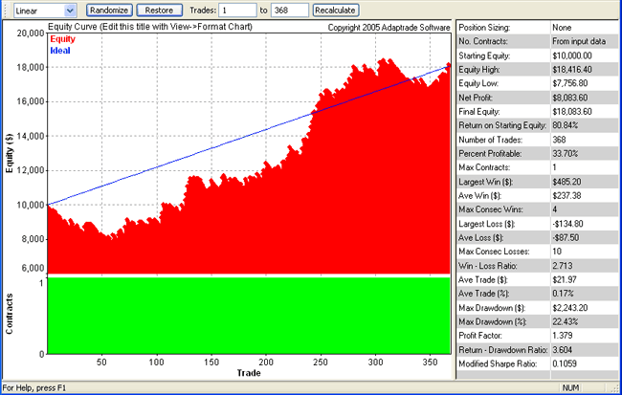Select Ave Win value $237.38

coord(566,195)
